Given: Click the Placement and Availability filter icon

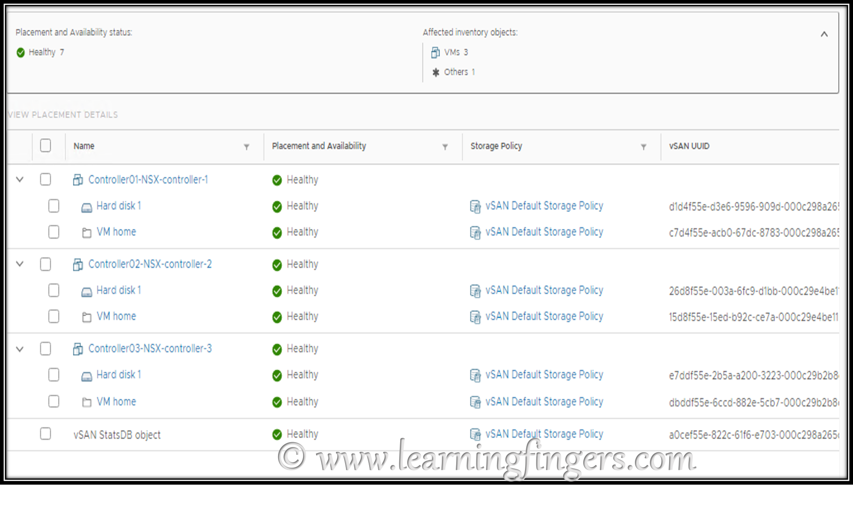Looking at the screenshot, I should 445,147.
